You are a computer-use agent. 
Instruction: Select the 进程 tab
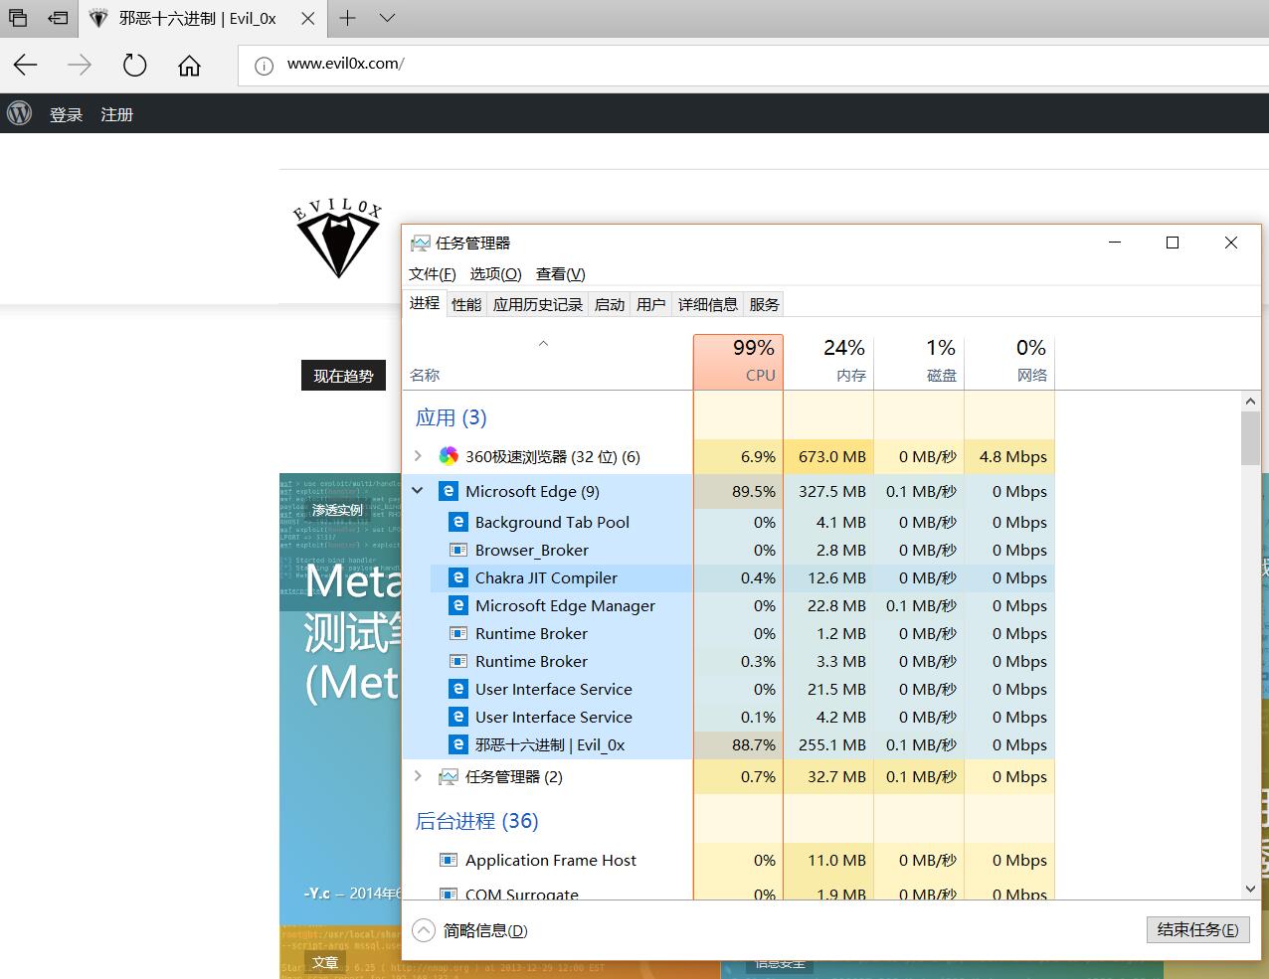point(425,303)
